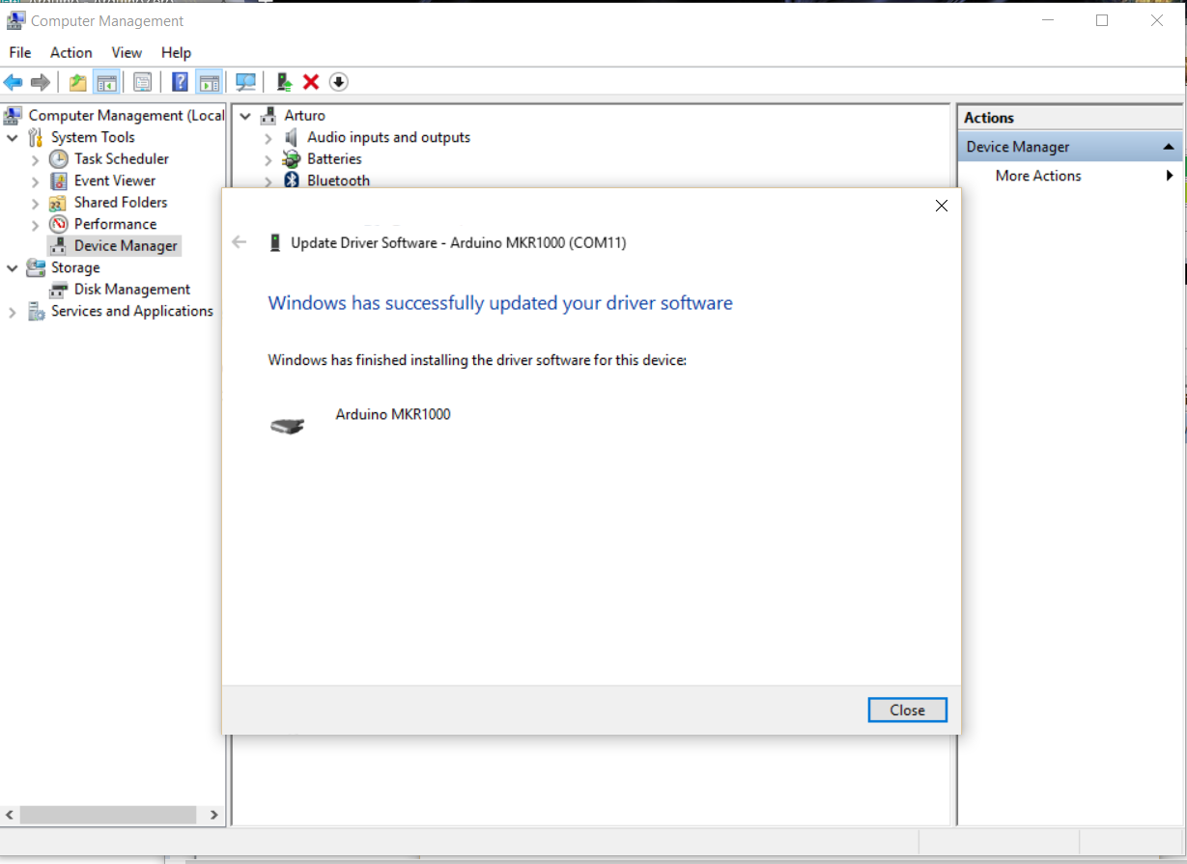Click Update Driver Software toolbar icon
The image size is (1187, 864).
click(x=284, y=82)
